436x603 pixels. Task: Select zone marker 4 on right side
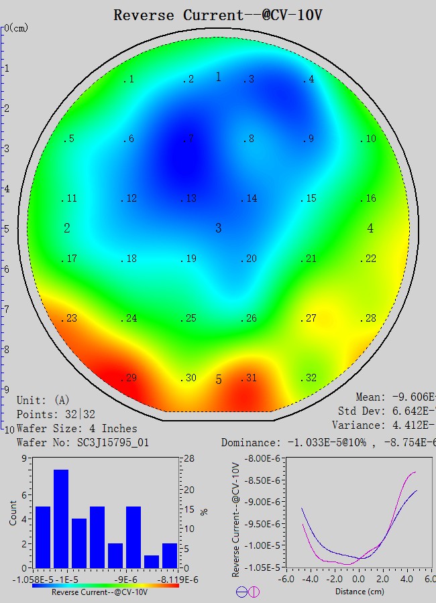[370, 228]
